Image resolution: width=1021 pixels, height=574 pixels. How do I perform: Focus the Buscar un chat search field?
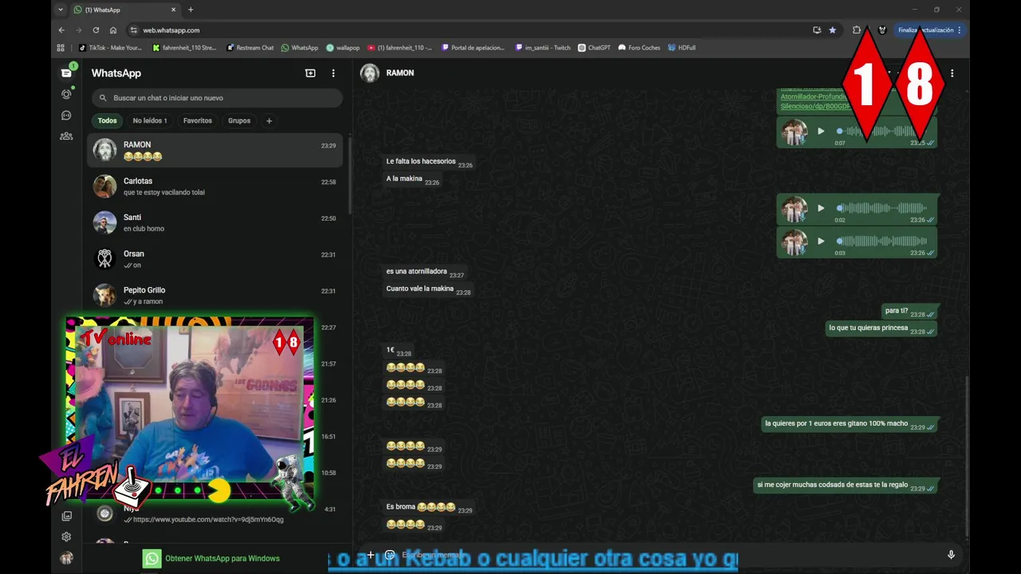coord(217,98)
